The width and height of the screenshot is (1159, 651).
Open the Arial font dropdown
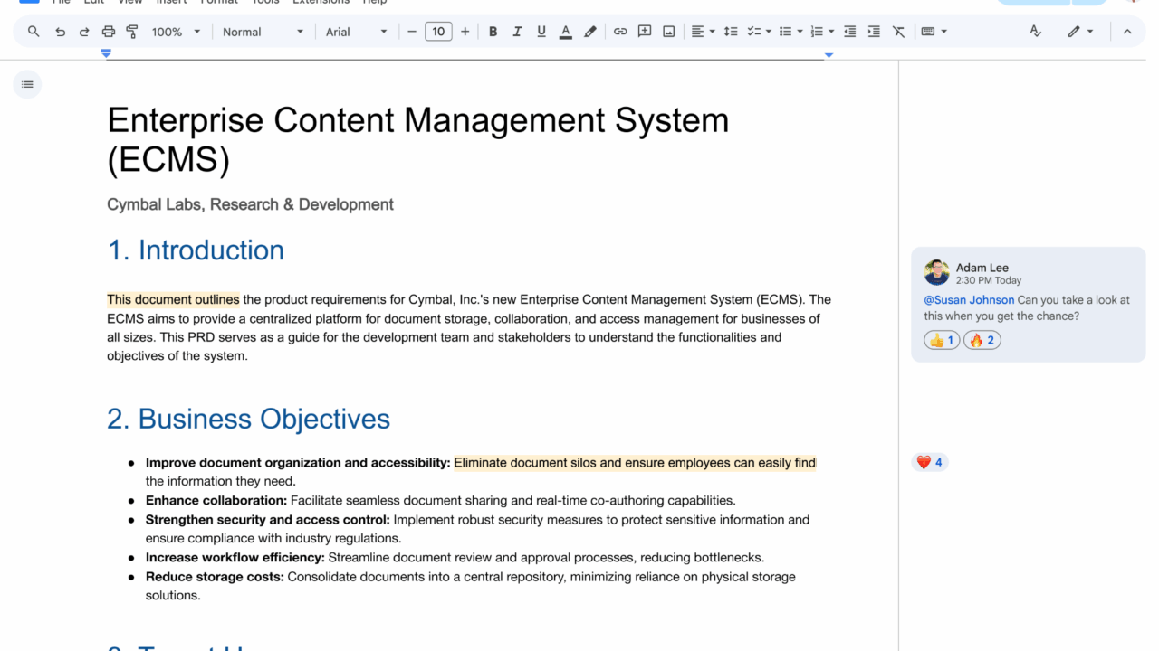(x=356, y=32)
